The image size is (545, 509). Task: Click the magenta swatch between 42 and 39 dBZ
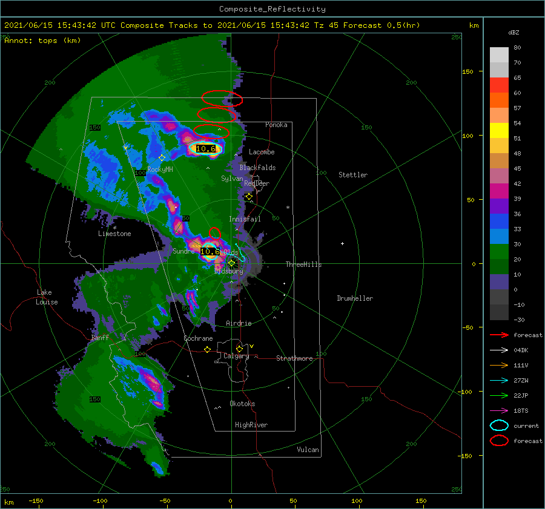coord(499,191)
